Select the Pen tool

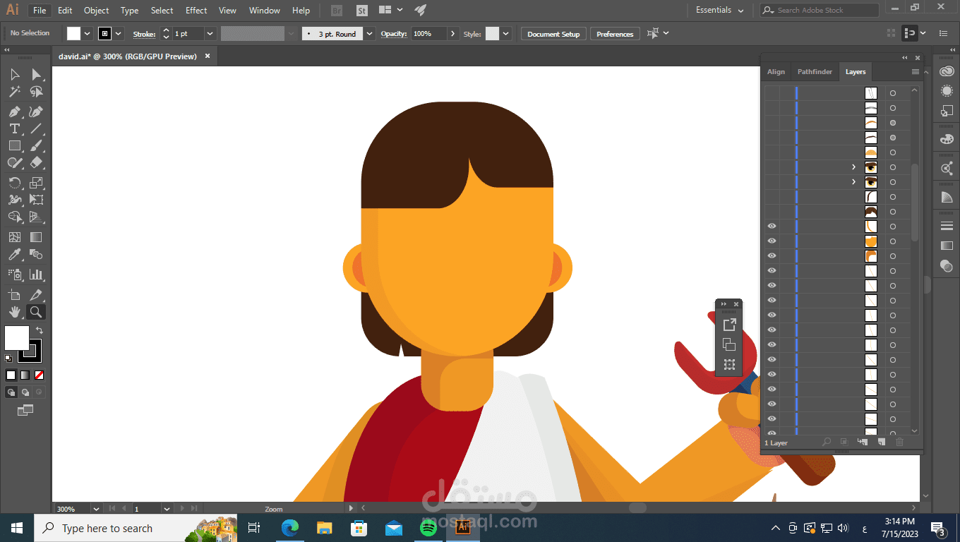pos(14,112)
